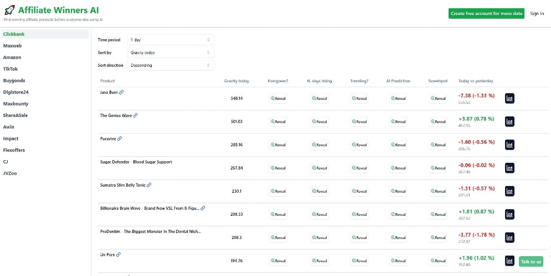
Task: Click the link icon next to Java Burn
Action: (x=122, y=92)
